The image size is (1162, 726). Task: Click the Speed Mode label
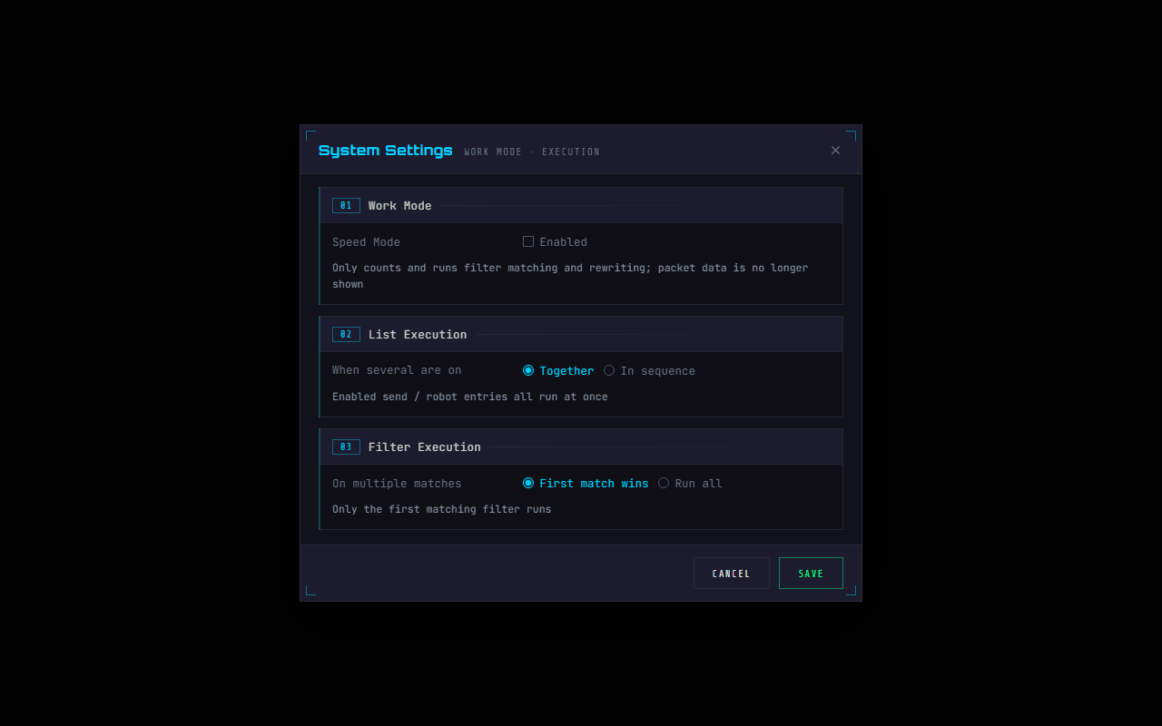366,242
